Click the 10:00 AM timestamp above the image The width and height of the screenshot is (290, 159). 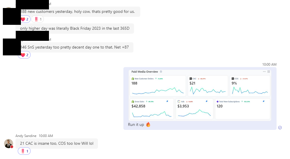269,65
